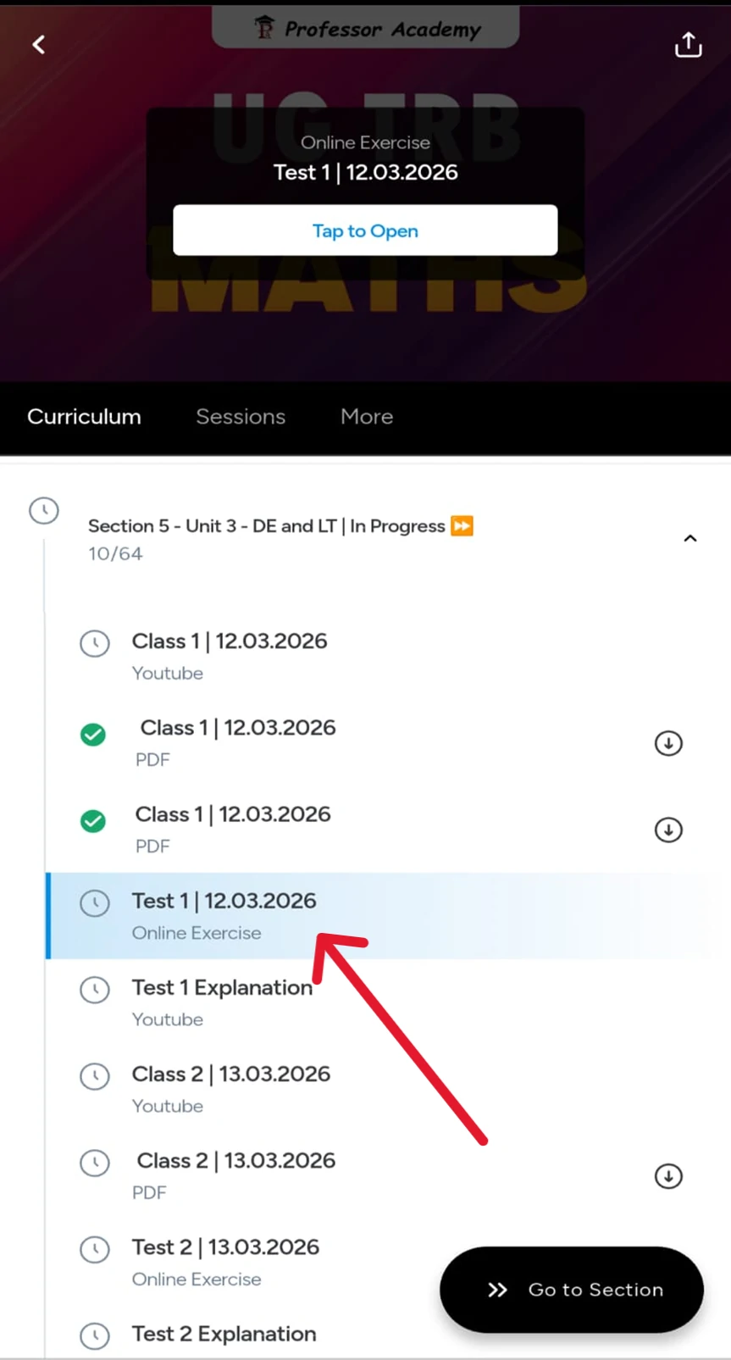Tap the green checkmark on first Class 1 PDF
Image resolution: width=731 pixels, height=1360 pixels.
point(92,735)
